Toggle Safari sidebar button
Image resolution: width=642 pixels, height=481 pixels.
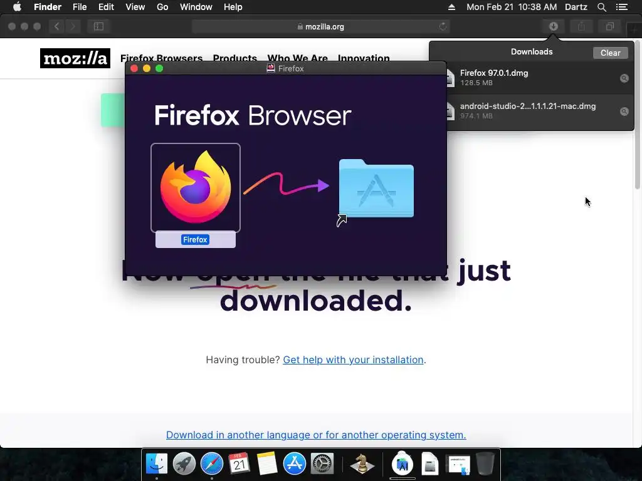[x=98, y=26]
